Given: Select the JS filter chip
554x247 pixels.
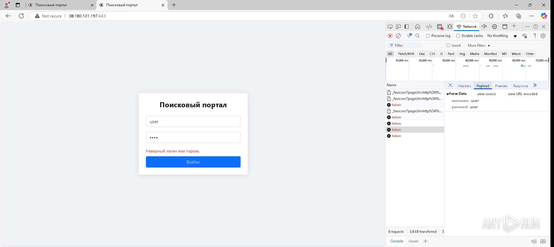Looking at the screenshot, I should [441, 54].
